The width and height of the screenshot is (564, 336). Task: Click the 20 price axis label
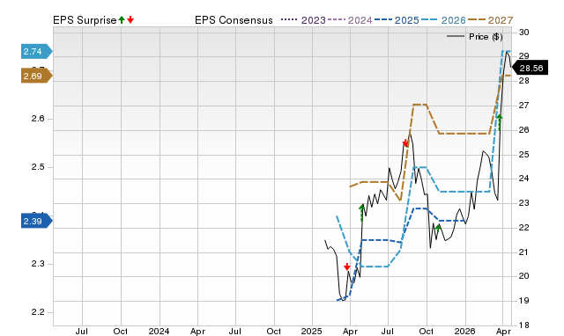[x=523, y=276]
